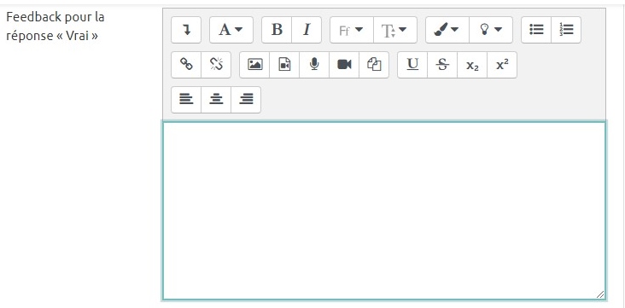The height and width of the screenshot is (308, 625).
Task: Apply underline formatting
Action: [412, 65]
